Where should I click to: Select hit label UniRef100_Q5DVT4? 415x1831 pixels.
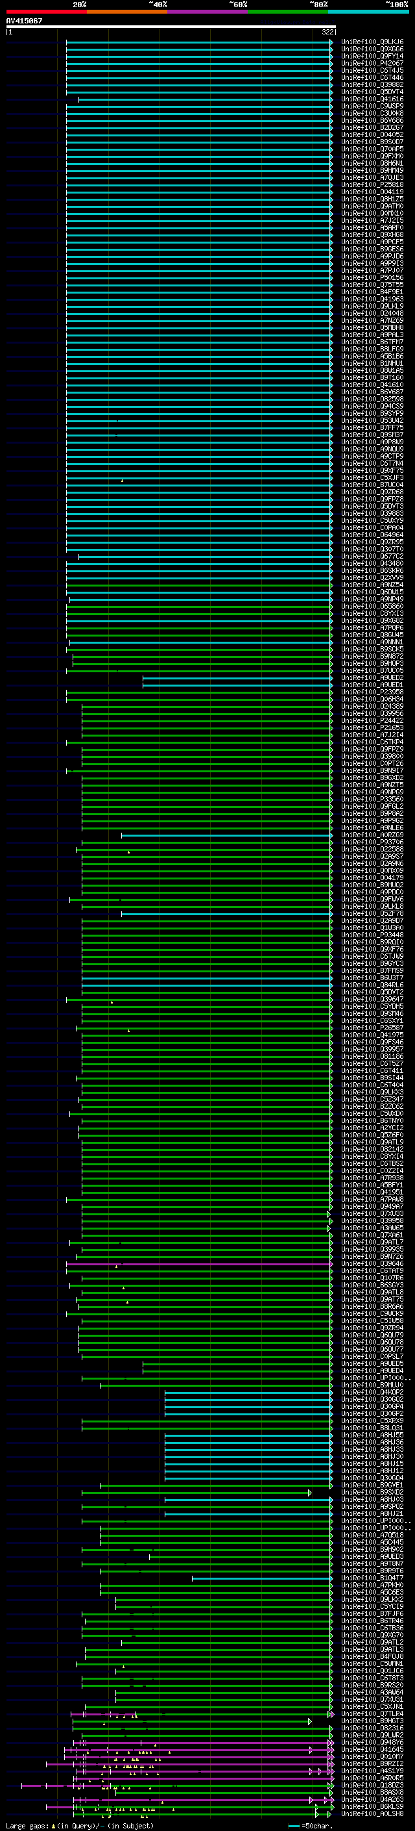pyautogui.click(x=372, y=92)
